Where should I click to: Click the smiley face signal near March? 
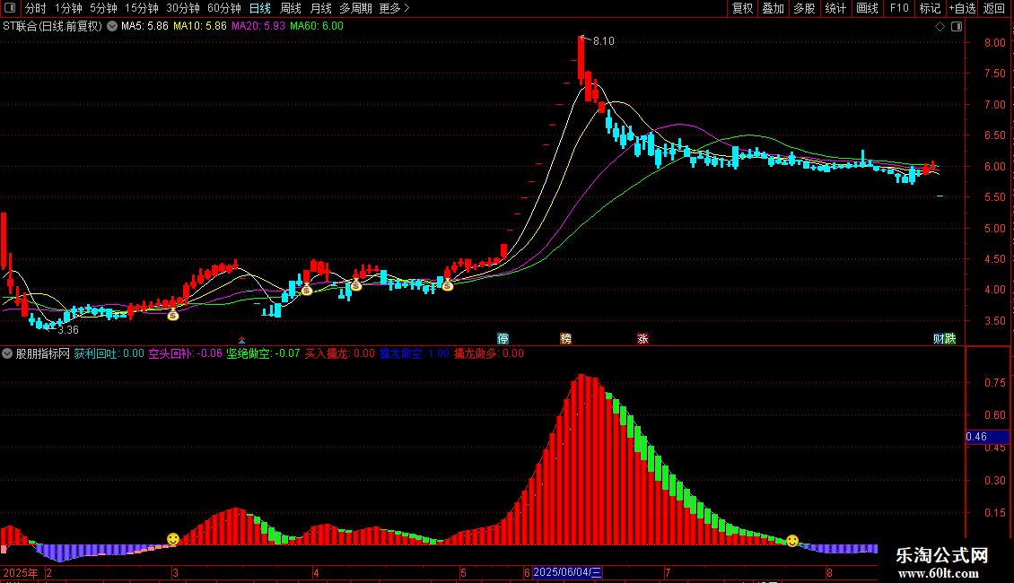pyautogui.click(x=172, y=539)
